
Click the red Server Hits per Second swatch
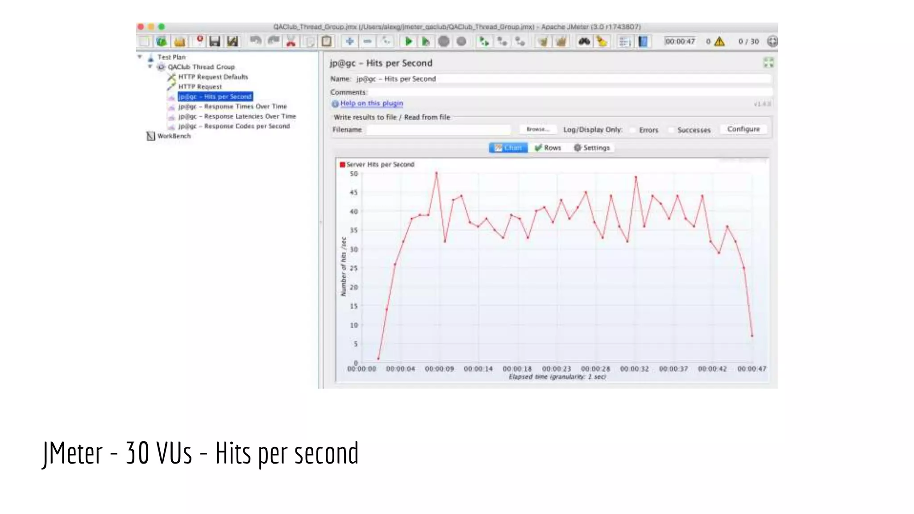click(x=342, y=165)
